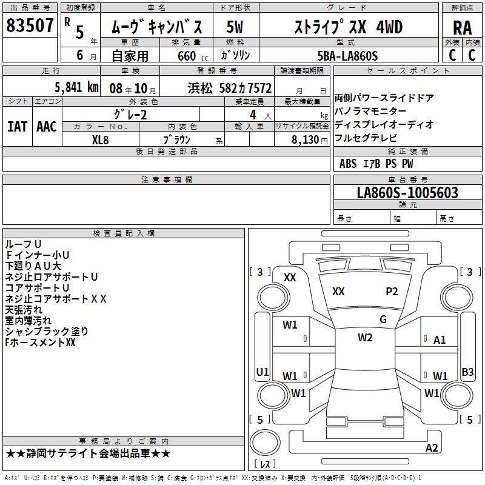Viewport: 485px width, 485px height.
Task: Select the interior color ブラウン
Action: (176, 140)
